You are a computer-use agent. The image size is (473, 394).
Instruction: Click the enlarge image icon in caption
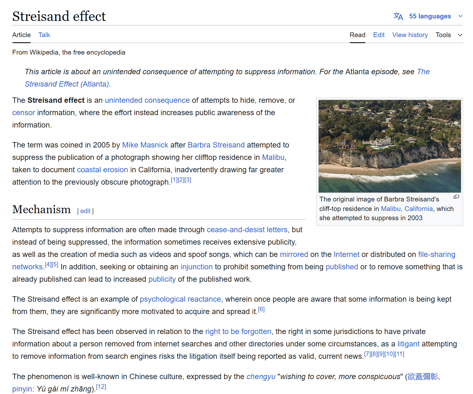[456, 197]
